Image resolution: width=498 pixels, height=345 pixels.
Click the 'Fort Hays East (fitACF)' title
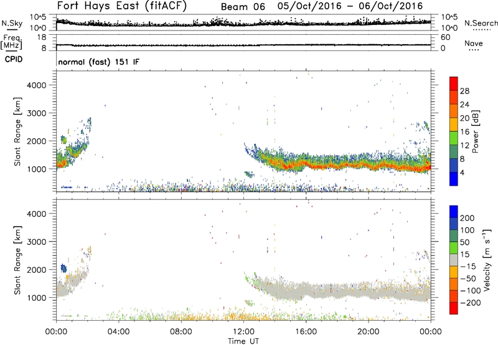tap(122, 6)
